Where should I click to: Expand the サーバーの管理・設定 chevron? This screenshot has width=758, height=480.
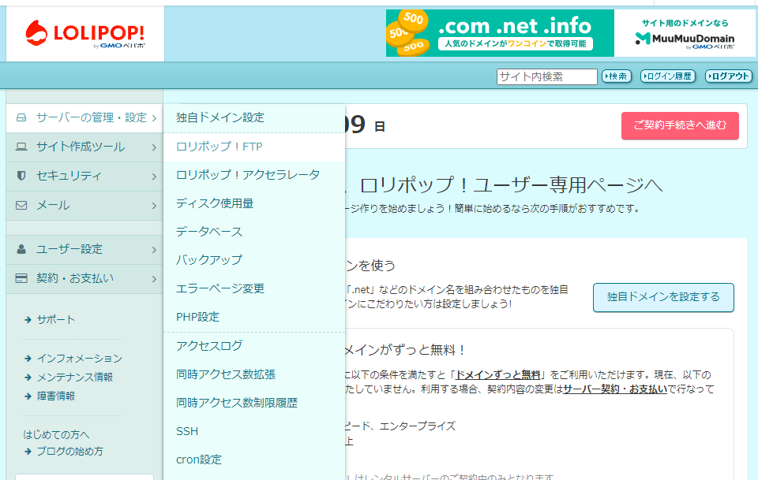[x=154, y=118]
